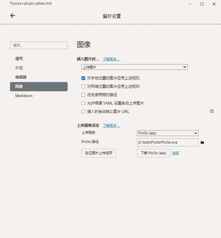Click the help question mark icon
The image size is (221, 238).
[x=212, y=111]
